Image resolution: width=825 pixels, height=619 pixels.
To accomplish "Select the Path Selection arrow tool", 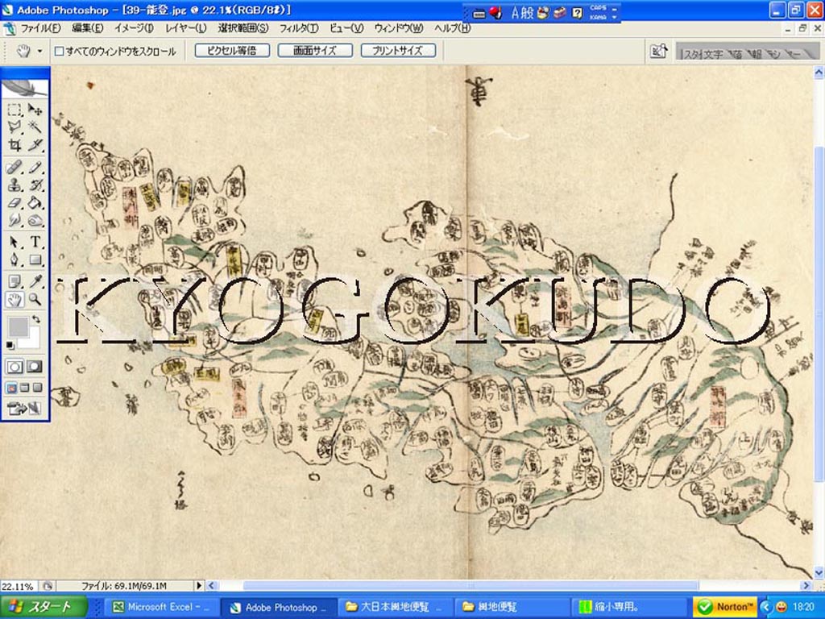I will coord(15,242).
